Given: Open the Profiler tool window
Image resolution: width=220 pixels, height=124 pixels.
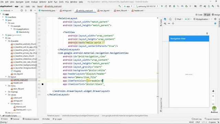Looking at the screenshot, I should point(46,119).
